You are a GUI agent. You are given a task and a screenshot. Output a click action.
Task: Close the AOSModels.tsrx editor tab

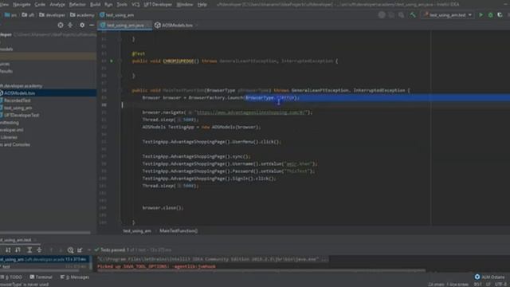click(196, 25)
